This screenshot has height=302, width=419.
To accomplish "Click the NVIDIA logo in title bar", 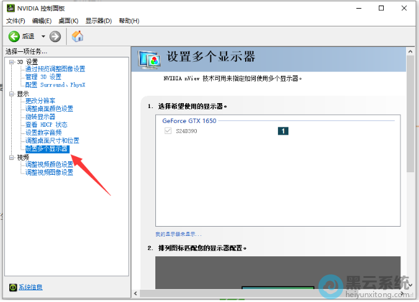I will pyautogui.click(x=11, y=8).
